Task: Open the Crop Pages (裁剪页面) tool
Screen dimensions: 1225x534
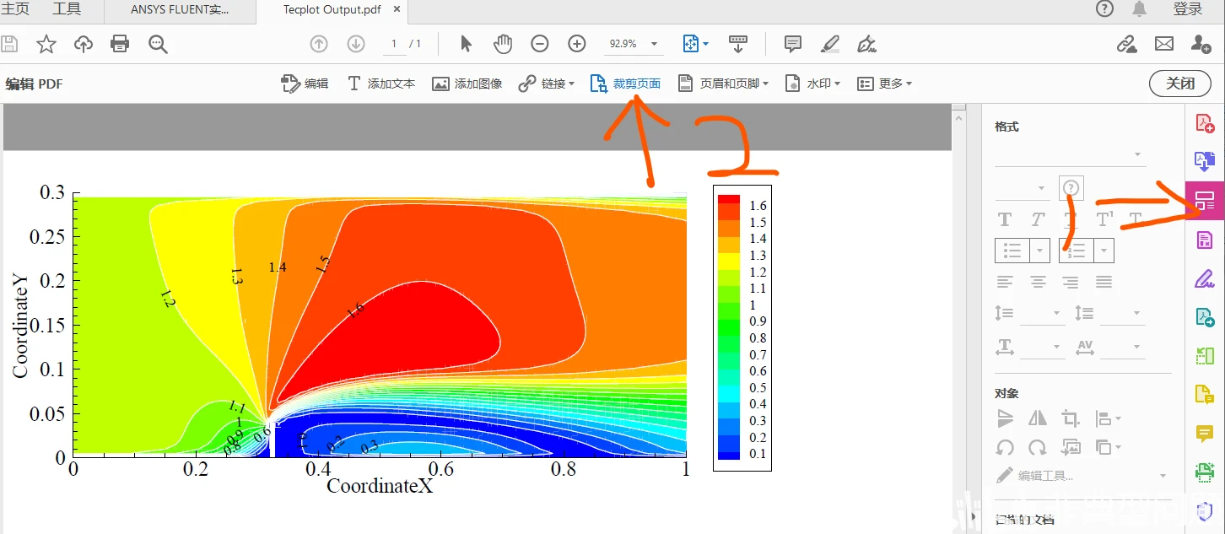Action: [x=625, y=84]
